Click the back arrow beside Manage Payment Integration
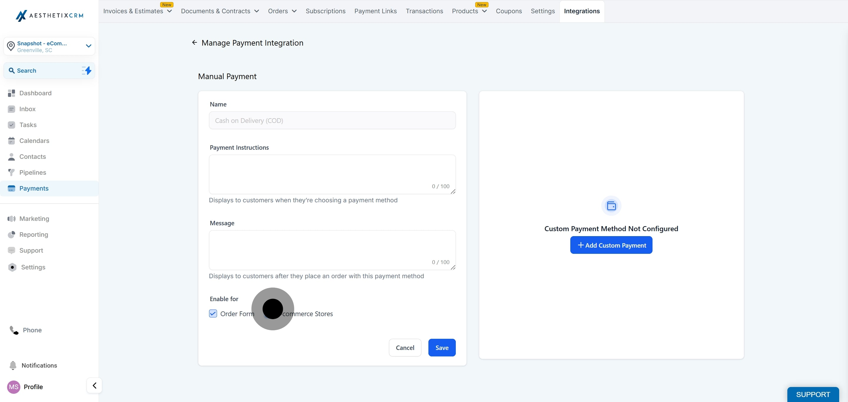This screenshot has height=402, width=848. point(195,42)
